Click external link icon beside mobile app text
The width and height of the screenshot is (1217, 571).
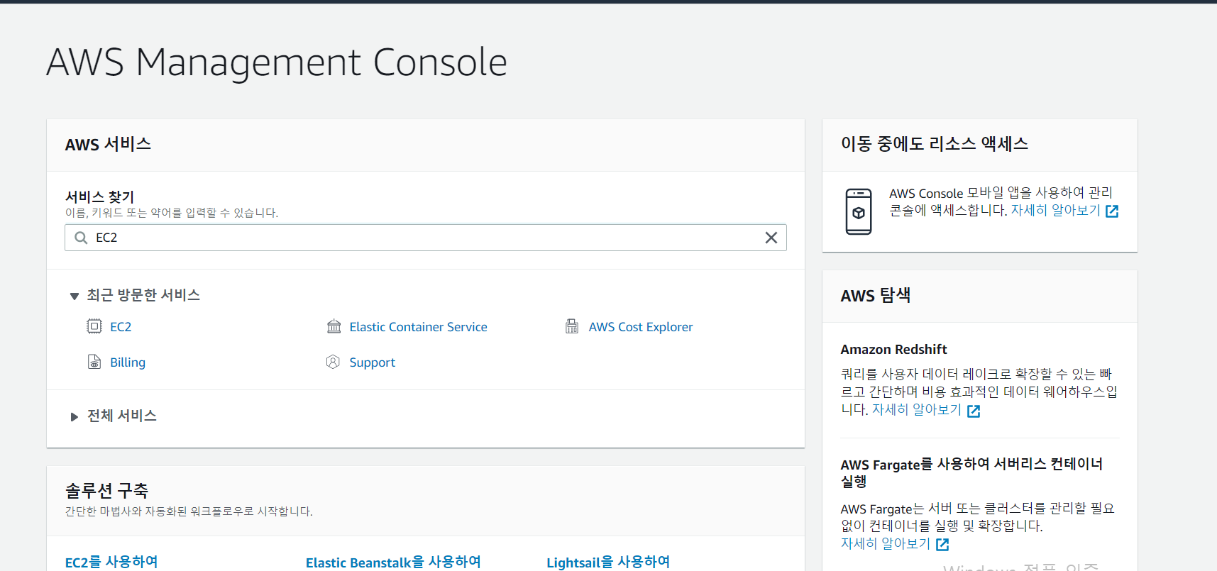pyautogui.click(x=1112, y=211)
